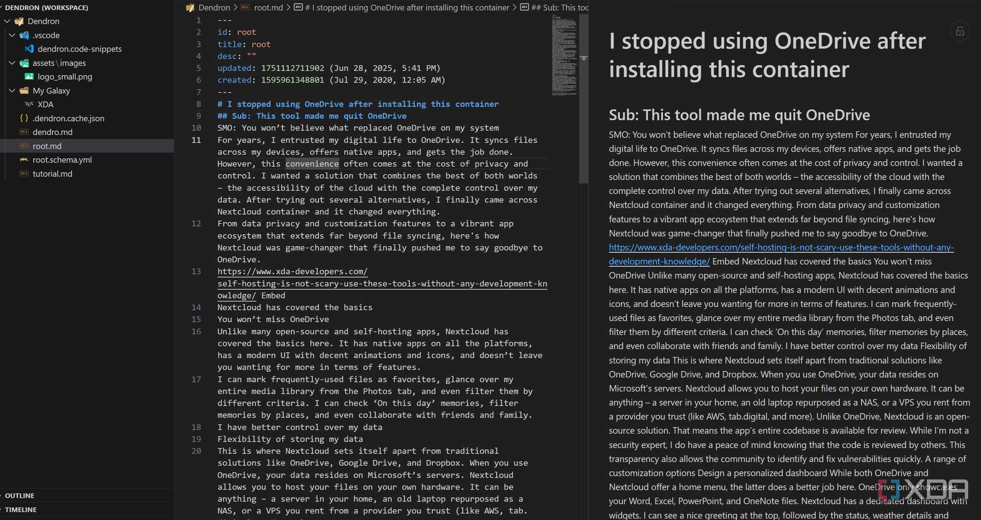Open the xda-developers link in the preview
The height and width of the screenshot is (520, 981).
coord(781,254)
